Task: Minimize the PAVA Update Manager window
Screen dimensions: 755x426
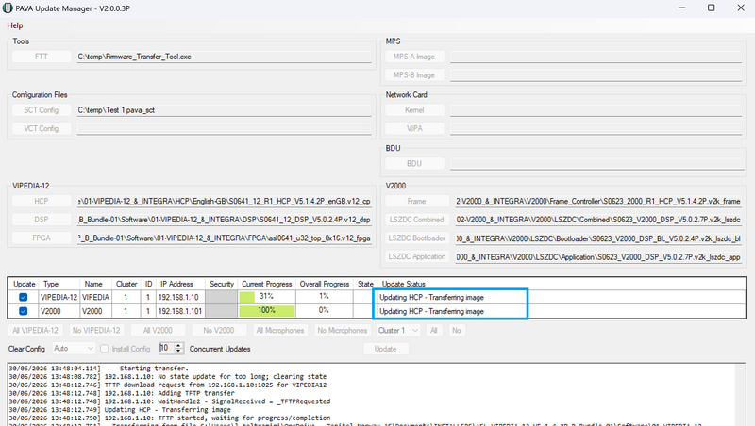Action: [682, 8]
